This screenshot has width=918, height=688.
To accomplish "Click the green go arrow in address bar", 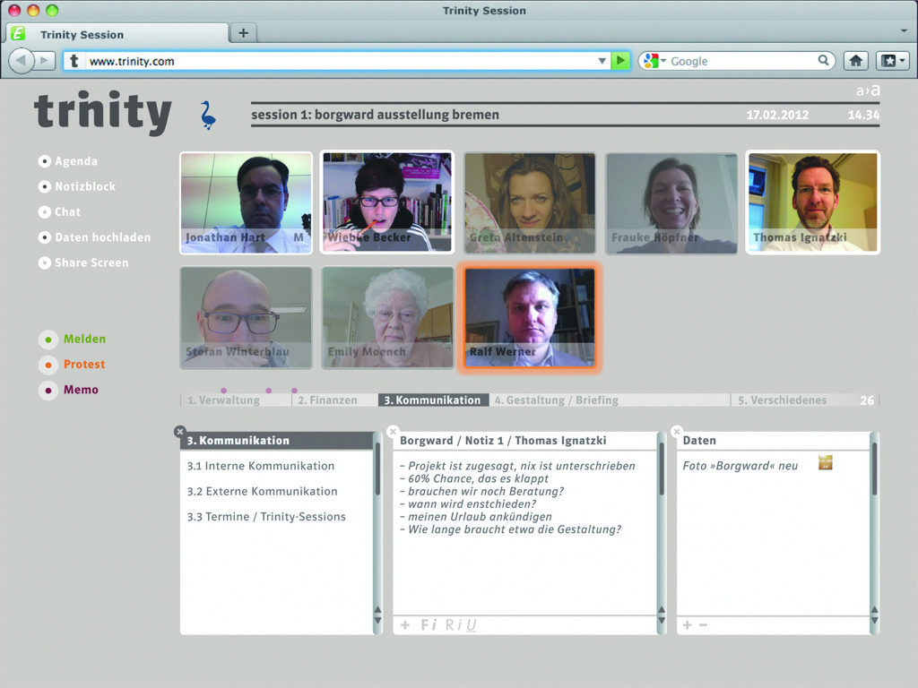I will [620, 61].
